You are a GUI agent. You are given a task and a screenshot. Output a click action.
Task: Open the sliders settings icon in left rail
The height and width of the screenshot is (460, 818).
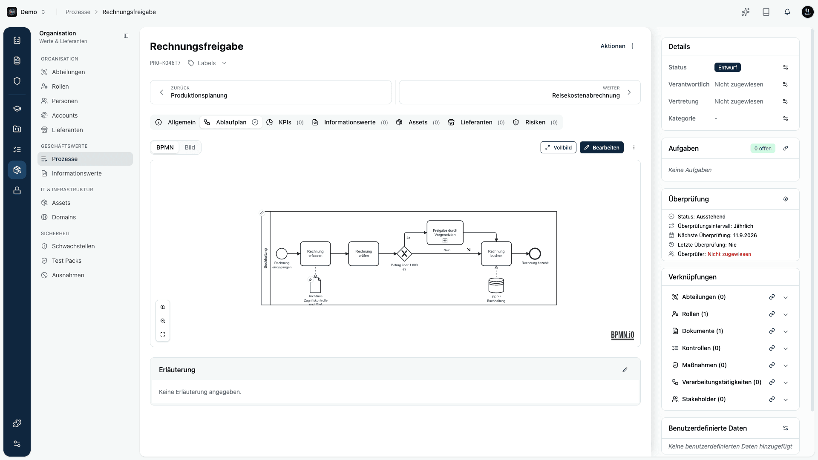click(17, 444)
